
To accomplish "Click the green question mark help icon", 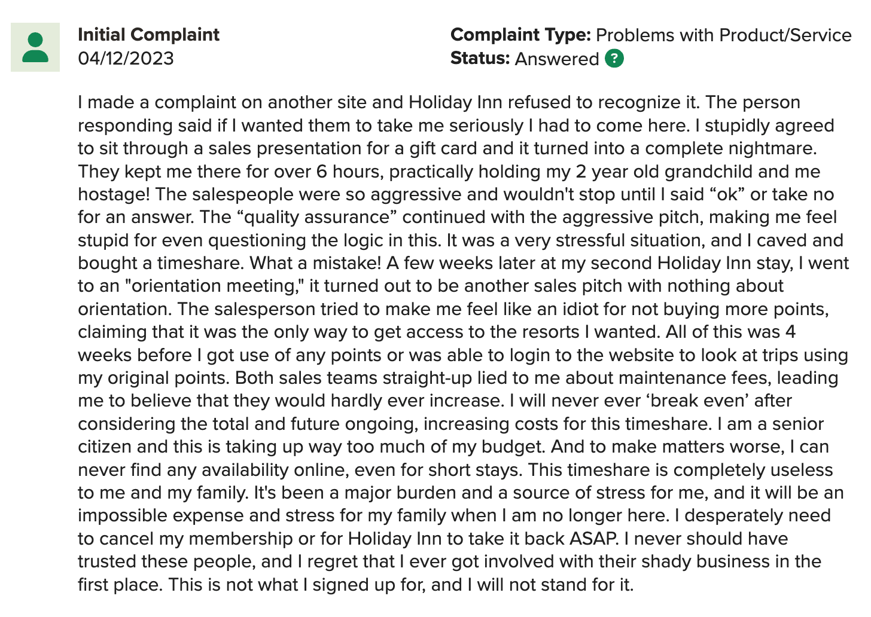I will 614,59.
